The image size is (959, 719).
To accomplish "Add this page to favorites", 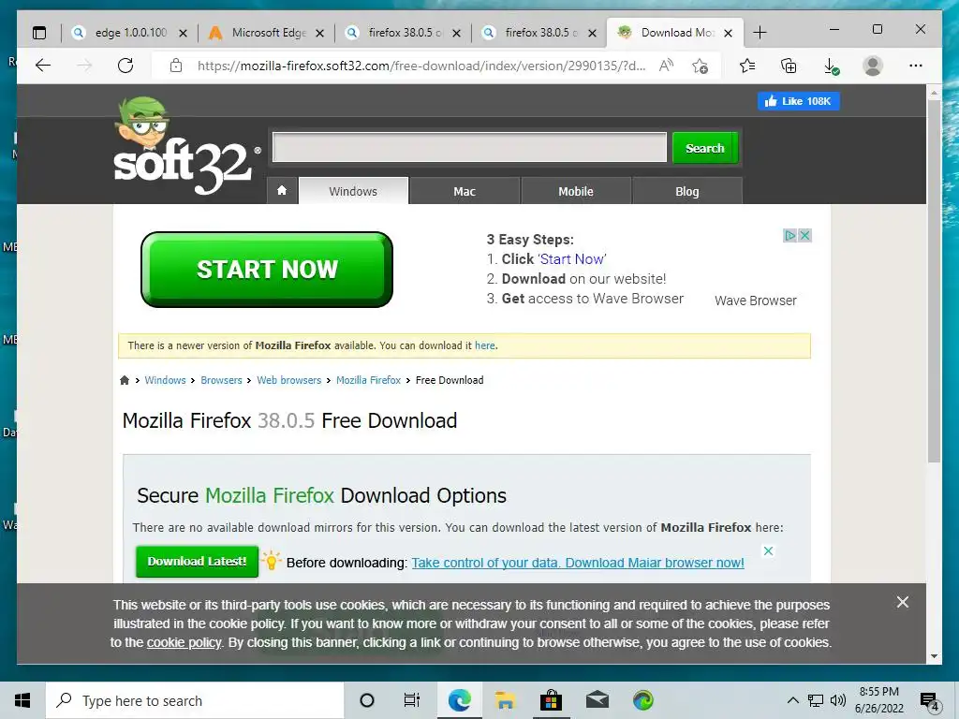I will pyautogui.click(x=701, y=66).
